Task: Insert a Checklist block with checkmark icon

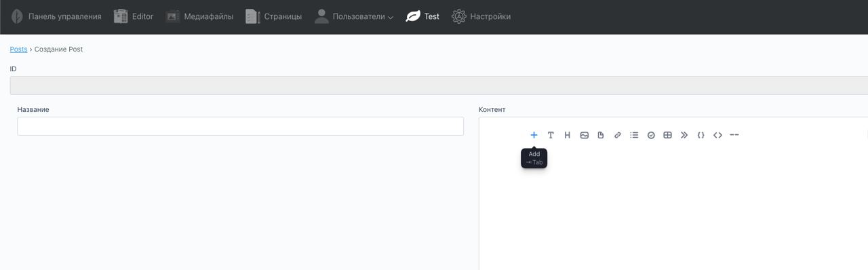Action: pos(651,135)
